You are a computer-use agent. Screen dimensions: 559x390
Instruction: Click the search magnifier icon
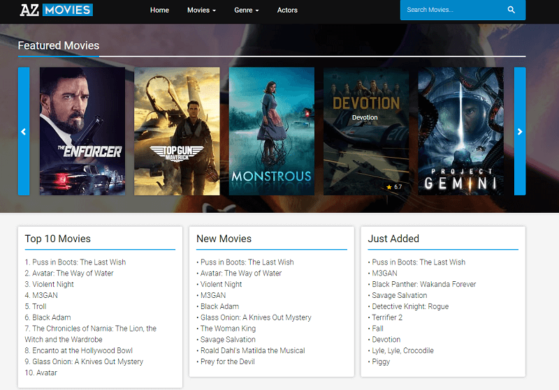tap(511, 10)
